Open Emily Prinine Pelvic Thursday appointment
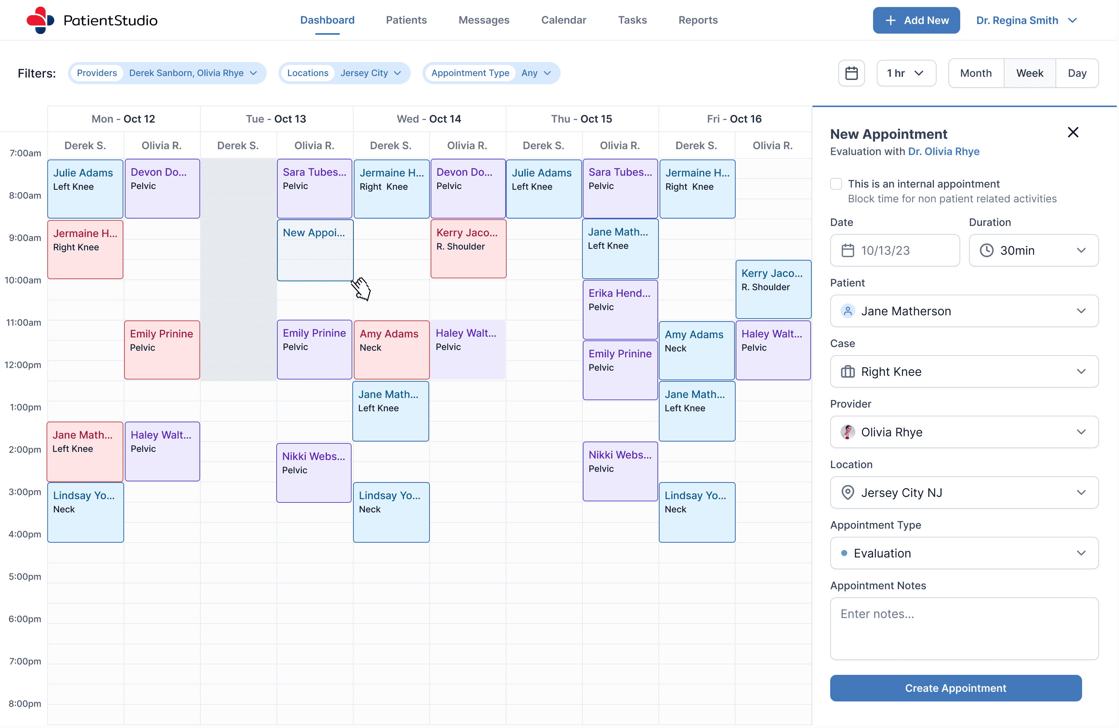The image size is (1119, 728). click(x=620, y=370)
